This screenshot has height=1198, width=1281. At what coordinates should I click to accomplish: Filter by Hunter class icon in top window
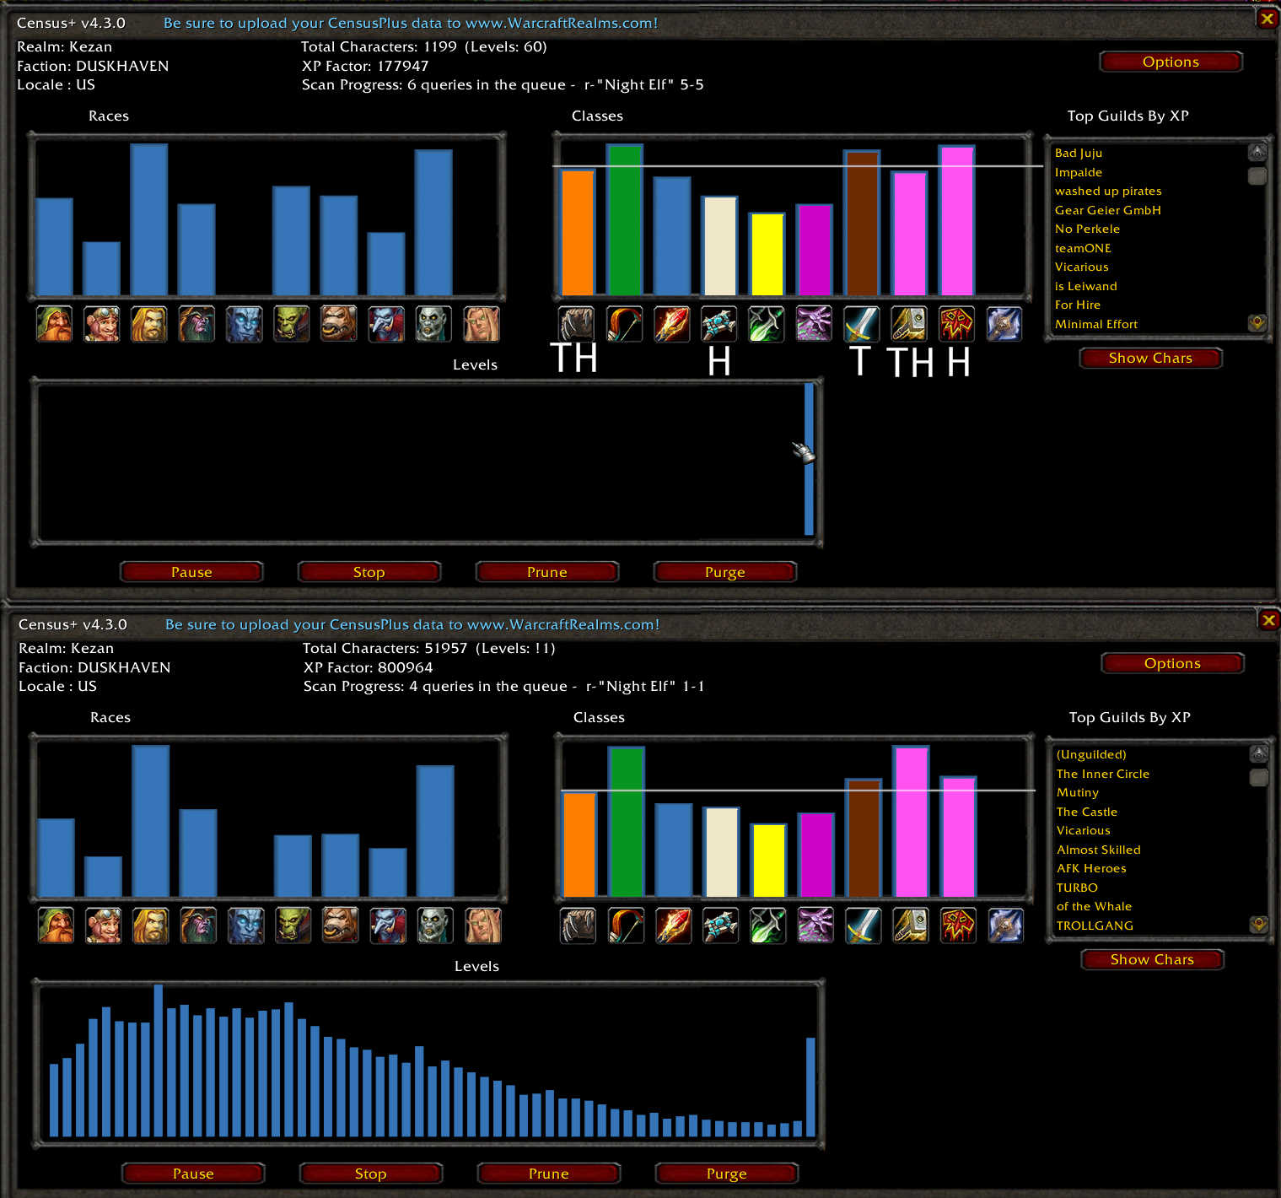click(624, 324)
